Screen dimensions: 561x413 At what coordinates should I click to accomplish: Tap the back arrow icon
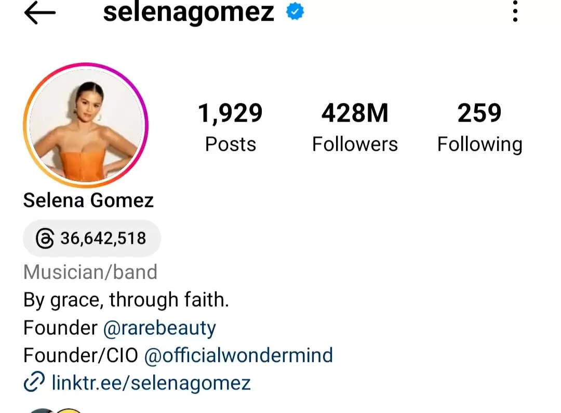coord(39,12)
